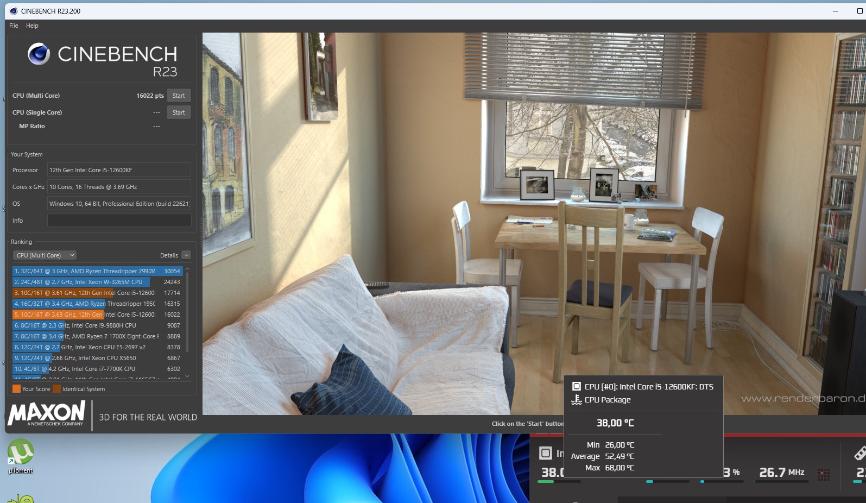Start the CPU Single Core benchmark
Screen dimensions: 866x503
(x=179, y=112)
